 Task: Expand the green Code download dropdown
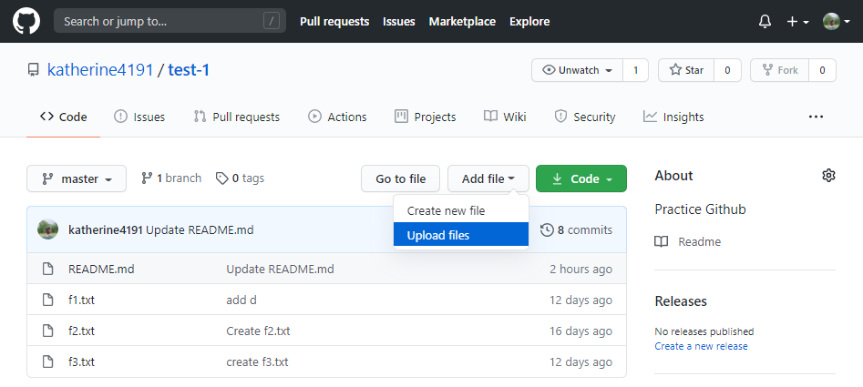click(x=581, y=178)
